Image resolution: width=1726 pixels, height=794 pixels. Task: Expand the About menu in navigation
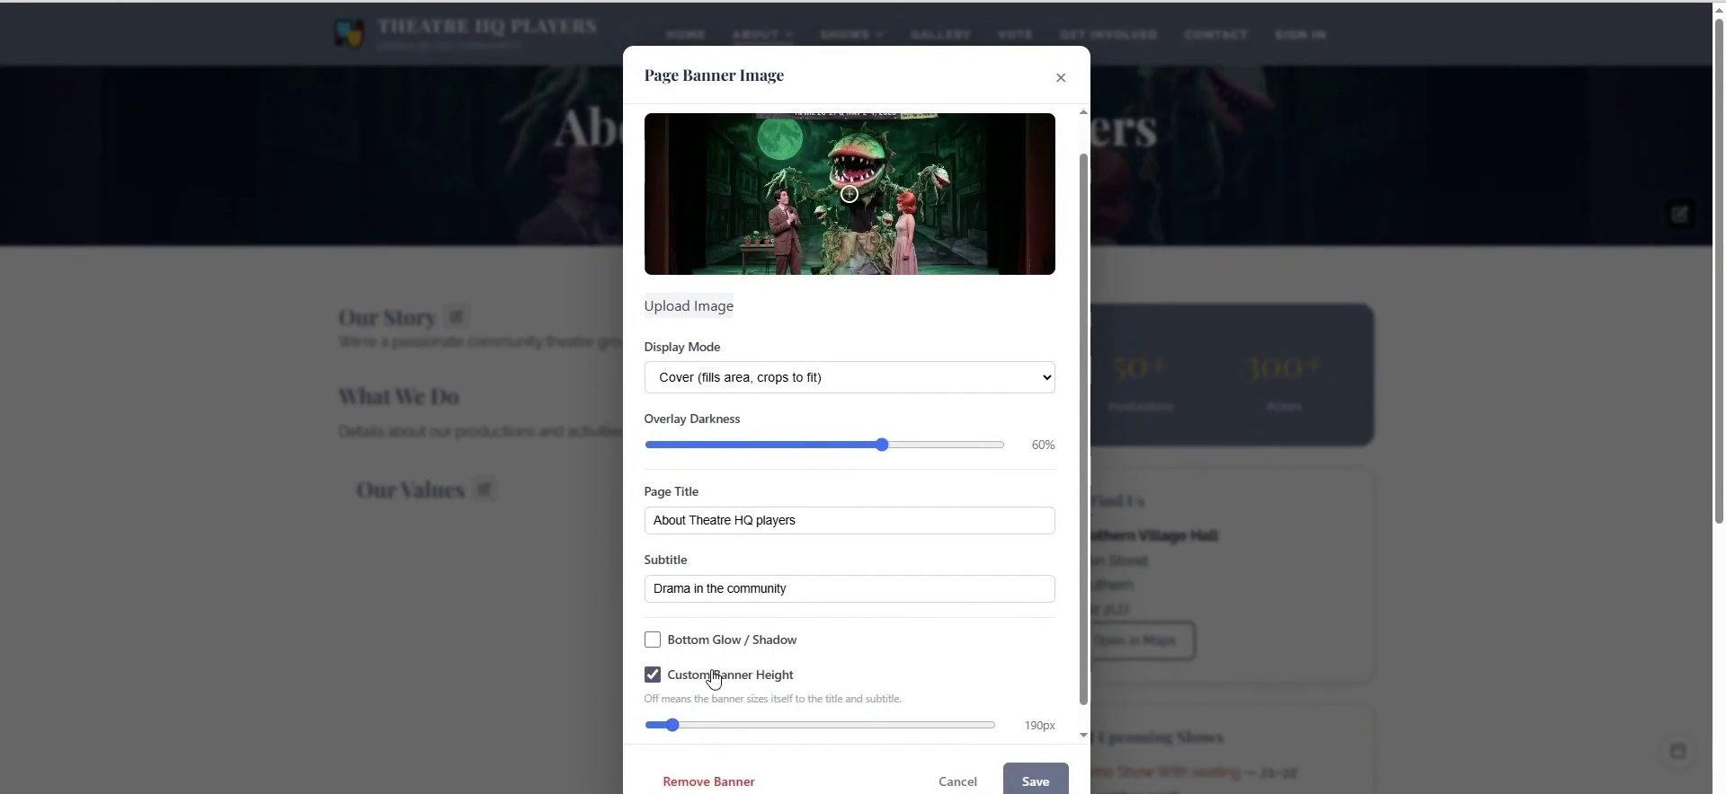pyautogui.click(x=762, y=35)
